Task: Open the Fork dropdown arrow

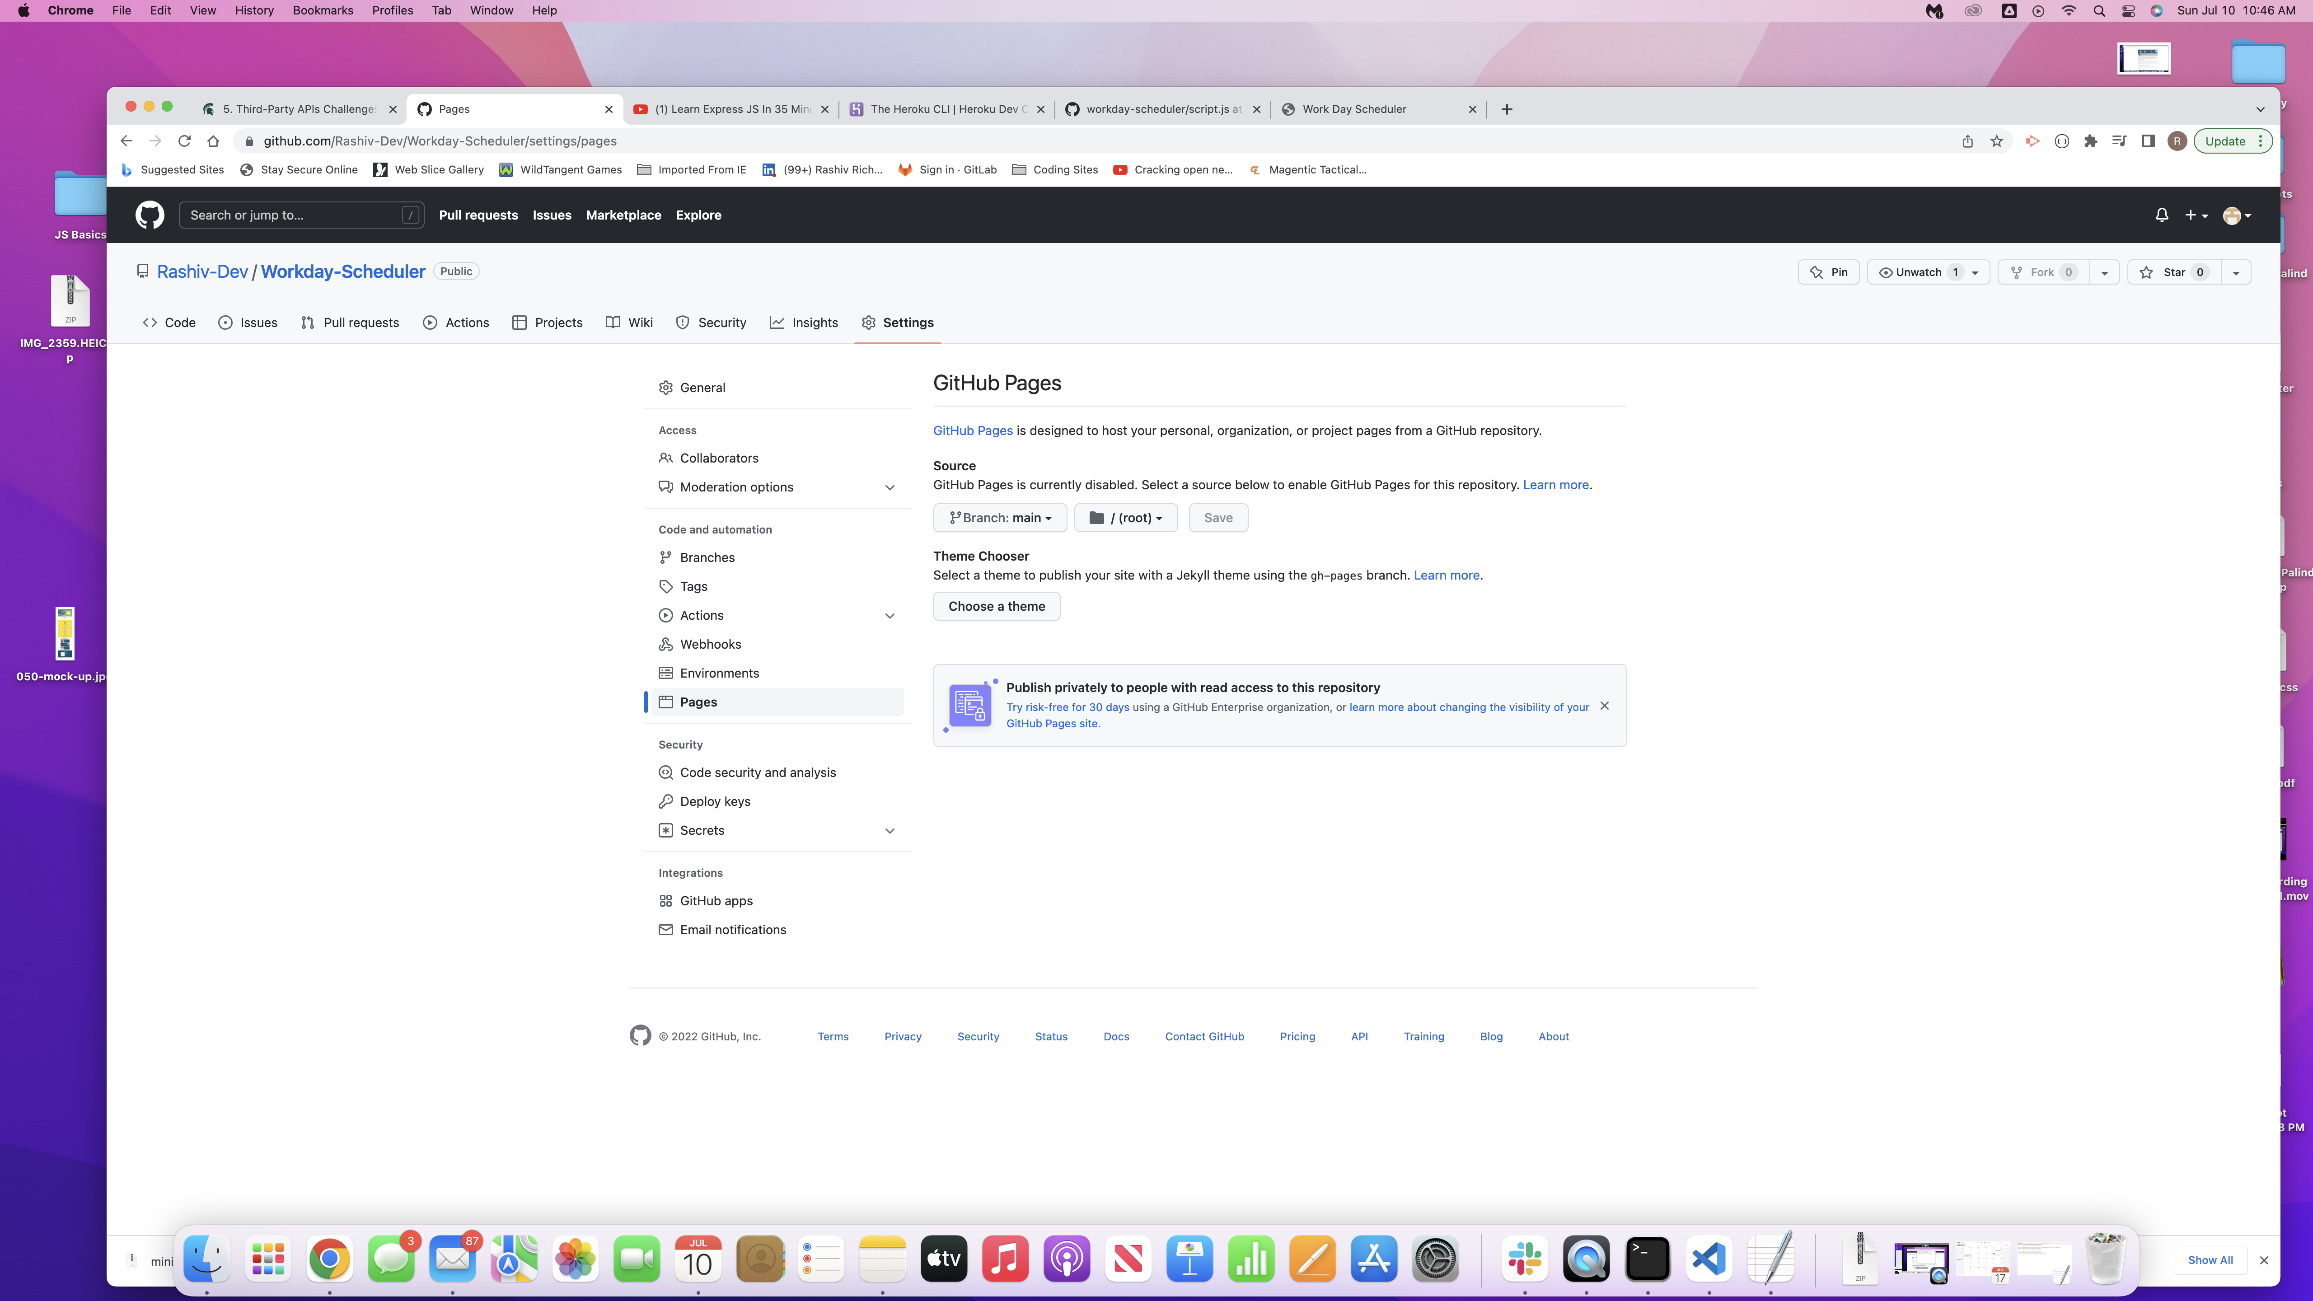Action: [x=2105, y=272]
